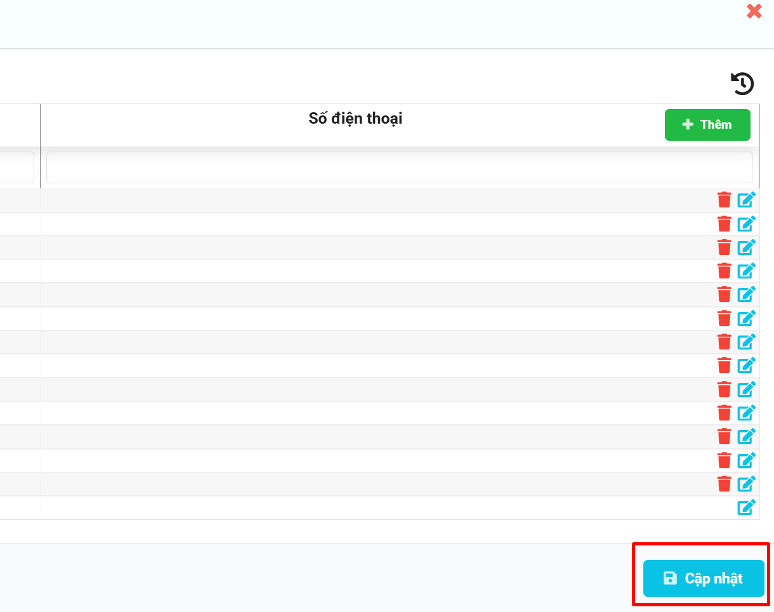Click the history restore icon

(742, 84)
